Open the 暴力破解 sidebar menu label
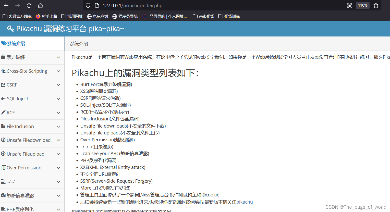Viewport: 390px width, 212px height. pyautogui.click(x=16, y=57)
